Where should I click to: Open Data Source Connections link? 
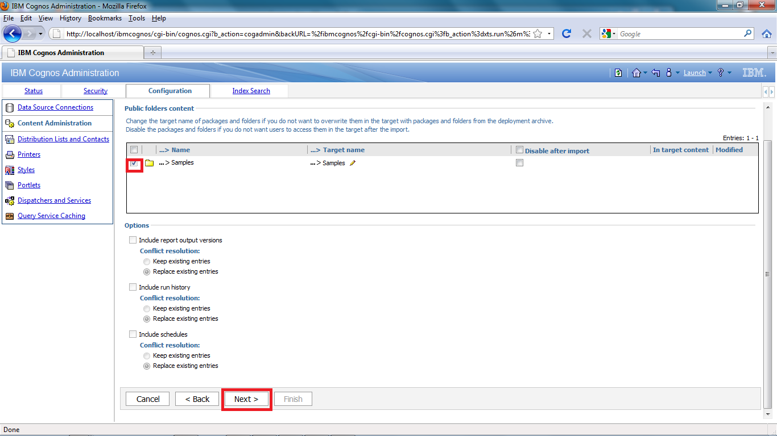[x=55, y=107]
